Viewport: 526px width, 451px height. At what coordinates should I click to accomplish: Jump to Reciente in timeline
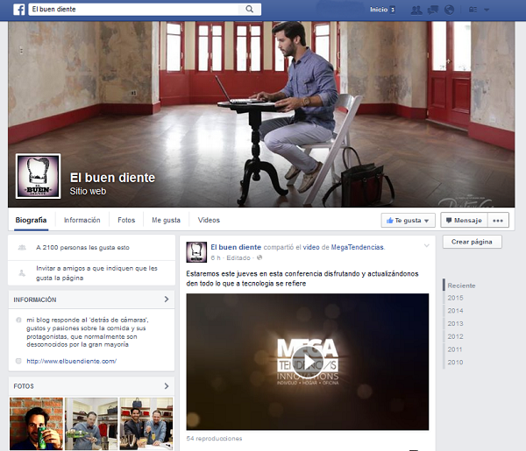(461, 285)
